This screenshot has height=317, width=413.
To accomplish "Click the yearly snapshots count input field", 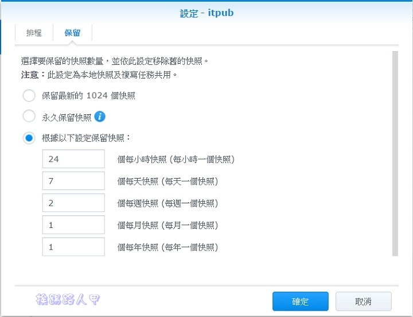I will pos(73,246).
